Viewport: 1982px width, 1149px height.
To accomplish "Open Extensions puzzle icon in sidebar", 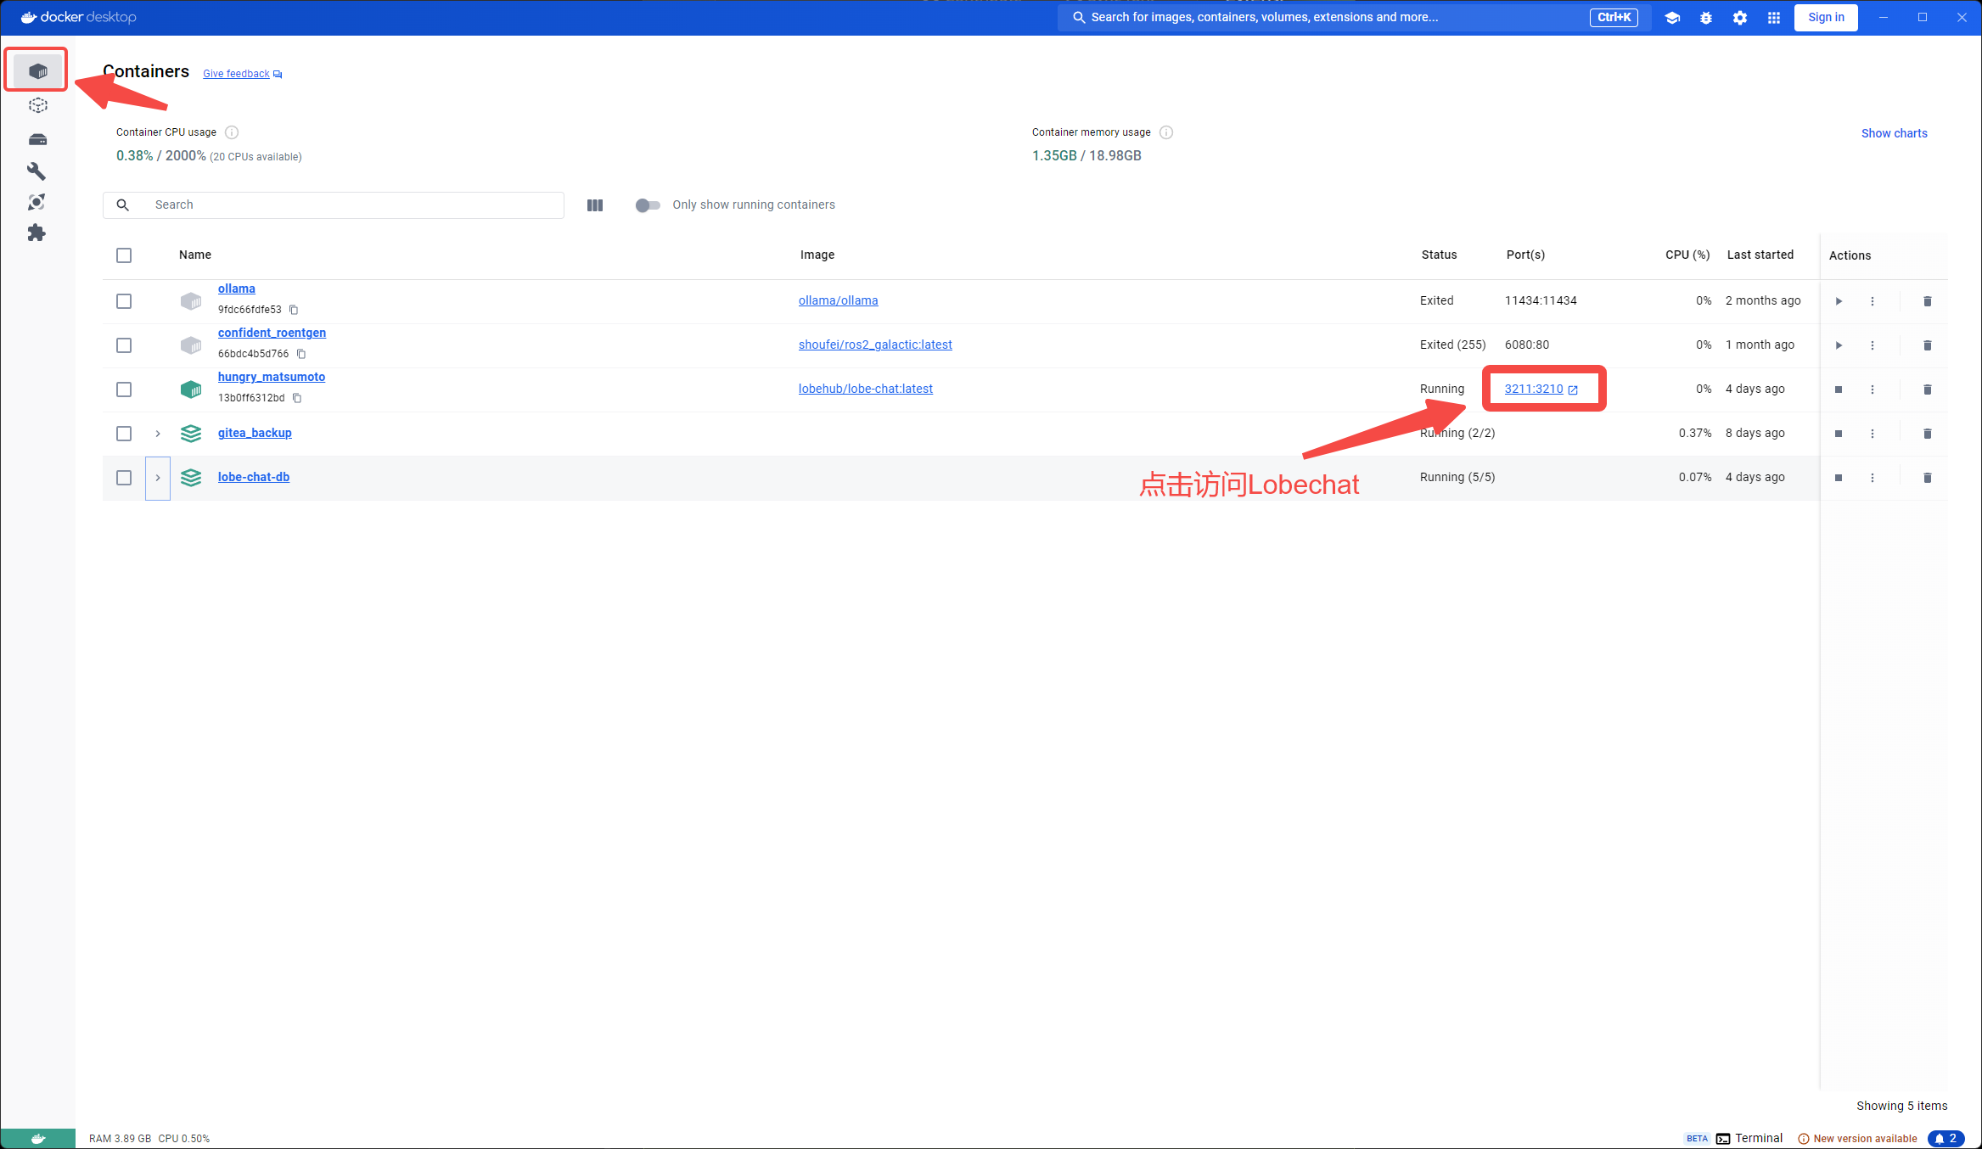I will point(36,233).
